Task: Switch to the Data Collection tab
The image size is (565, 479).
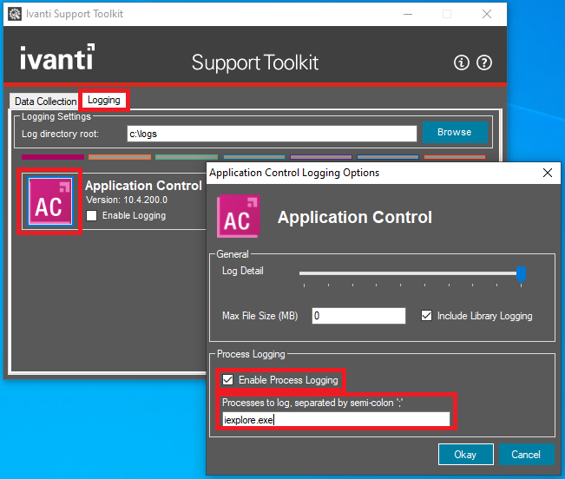Action: (45, 102)
